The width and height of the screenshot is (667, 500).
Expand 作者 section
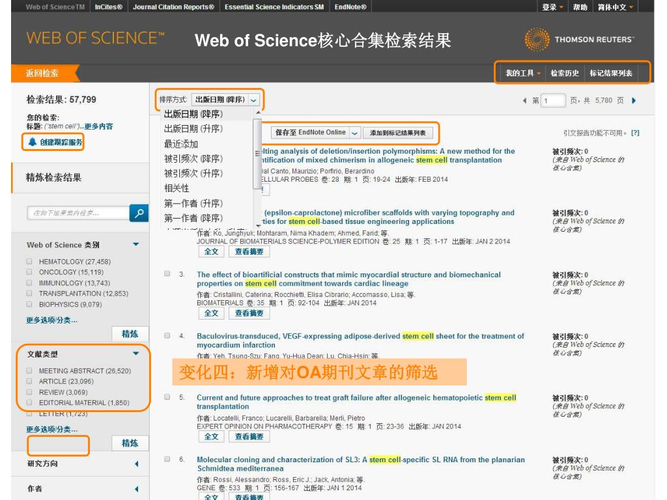pos(137,489)
